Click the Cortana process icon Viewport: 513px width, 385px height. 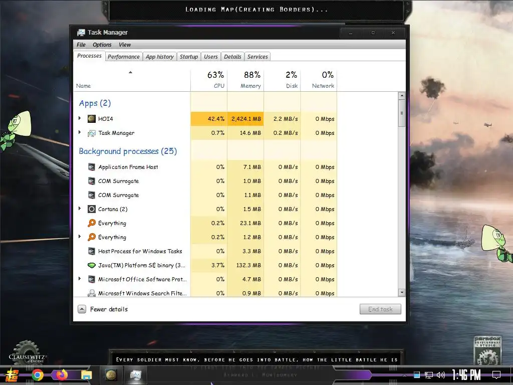point(92,209)
